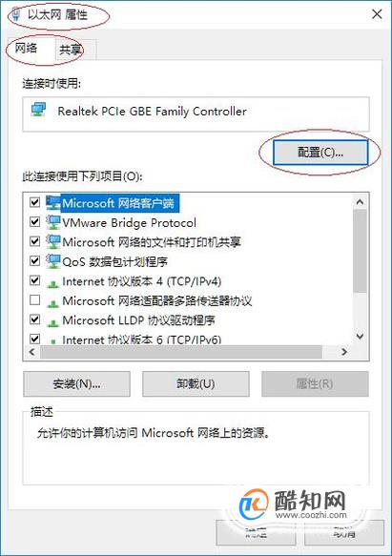Click the list scroll down arrow
Screen dimensions: 392x556
360,336
